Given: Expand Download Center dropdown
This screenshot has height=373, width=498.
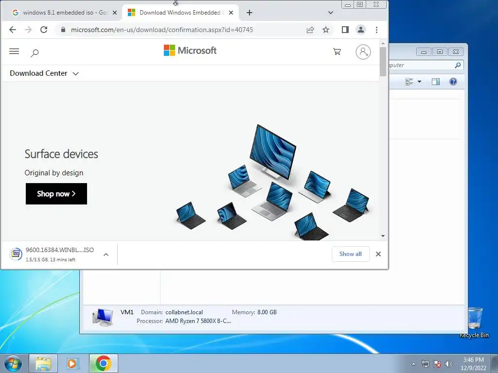Looking at the screenshot, I should (x=75, y=74).
